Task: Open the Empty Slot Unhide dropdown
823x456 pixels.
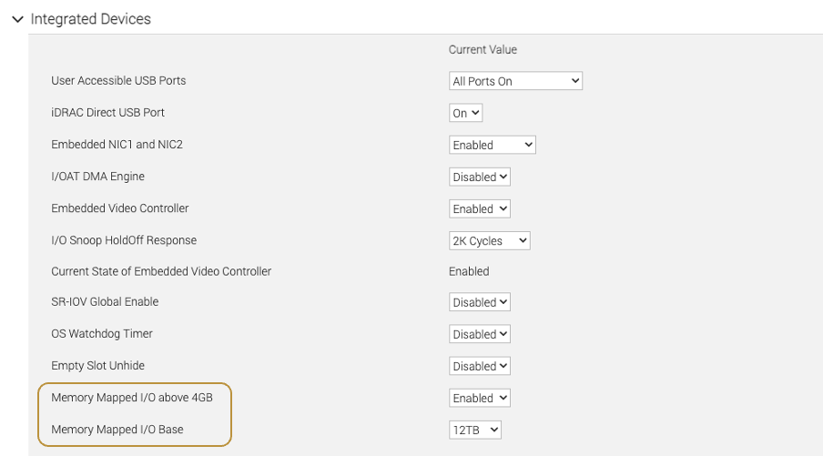Action: [x=480, y=366]
